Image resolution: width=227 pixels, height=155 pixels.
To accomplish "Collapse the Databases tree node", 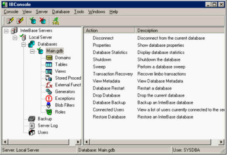I will 23,44.
